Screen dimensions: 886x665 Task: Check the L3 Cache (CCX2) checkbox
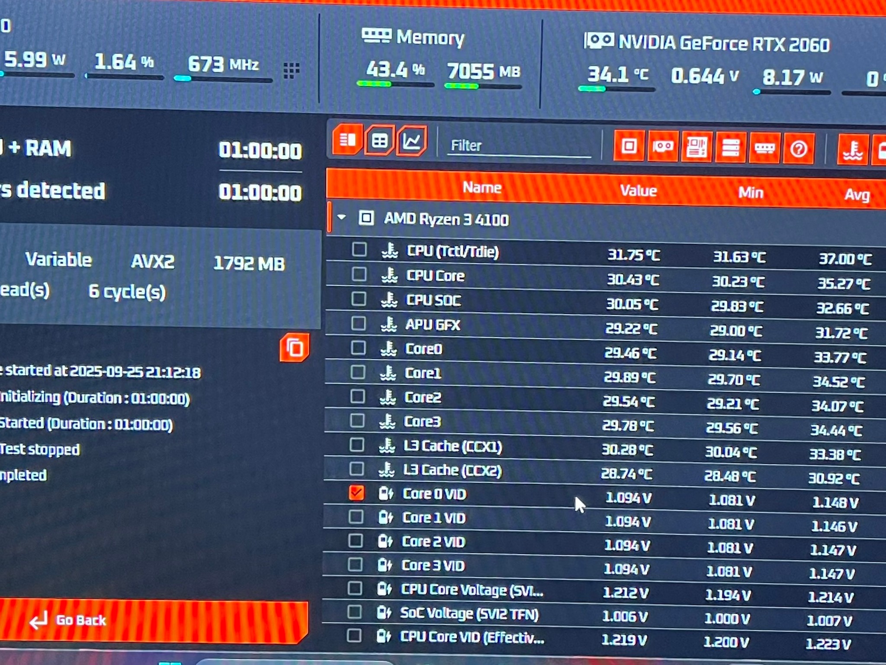pos(356,468)
